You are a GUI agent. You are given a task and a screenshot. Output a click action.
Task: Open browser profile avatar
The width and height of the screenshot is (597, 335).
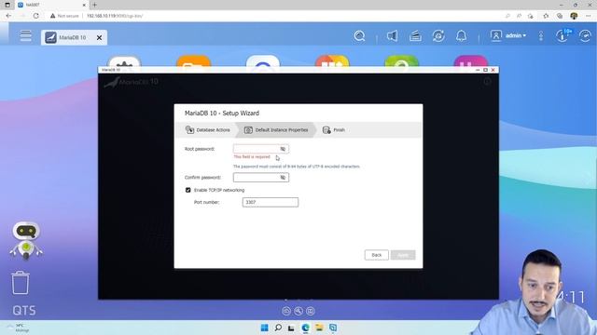coord(575,16)
